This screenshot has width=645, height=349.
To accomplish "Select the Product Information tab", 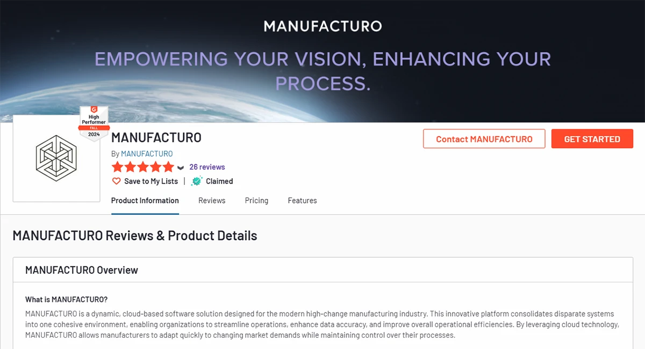I will click(145, 201).
